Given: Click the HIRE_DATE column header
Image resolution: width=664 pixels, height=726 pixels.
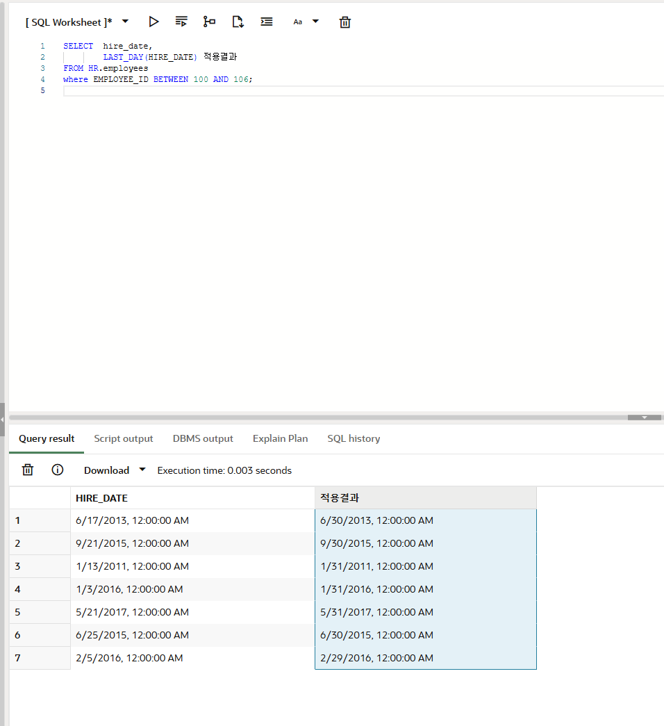Looking at the screenshot, I should point(192,498).
